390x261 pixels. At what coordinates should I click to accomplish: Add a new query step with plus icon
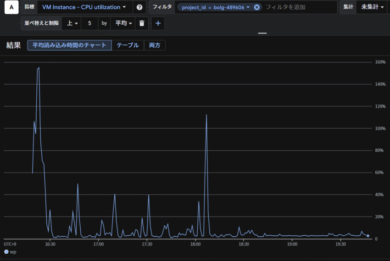tap(158, 23)
